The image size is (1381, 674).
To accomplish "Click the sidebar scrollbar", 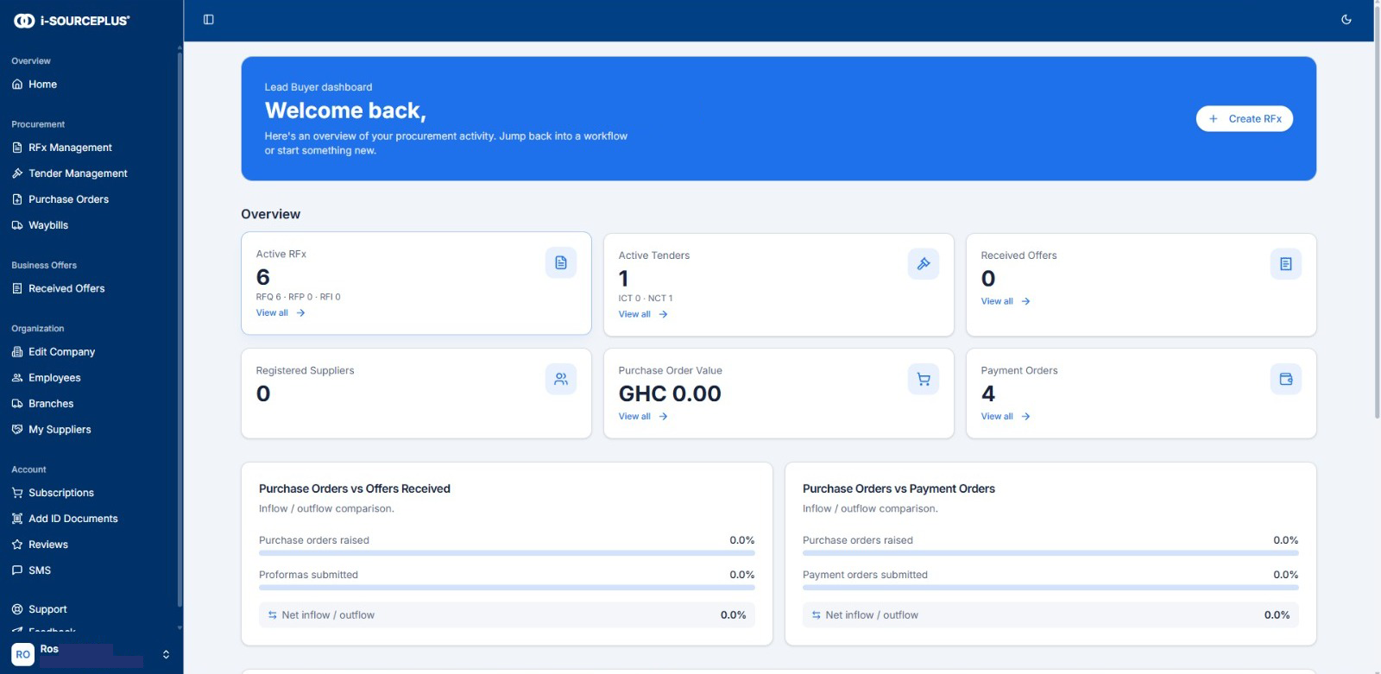I will point(180,328).
